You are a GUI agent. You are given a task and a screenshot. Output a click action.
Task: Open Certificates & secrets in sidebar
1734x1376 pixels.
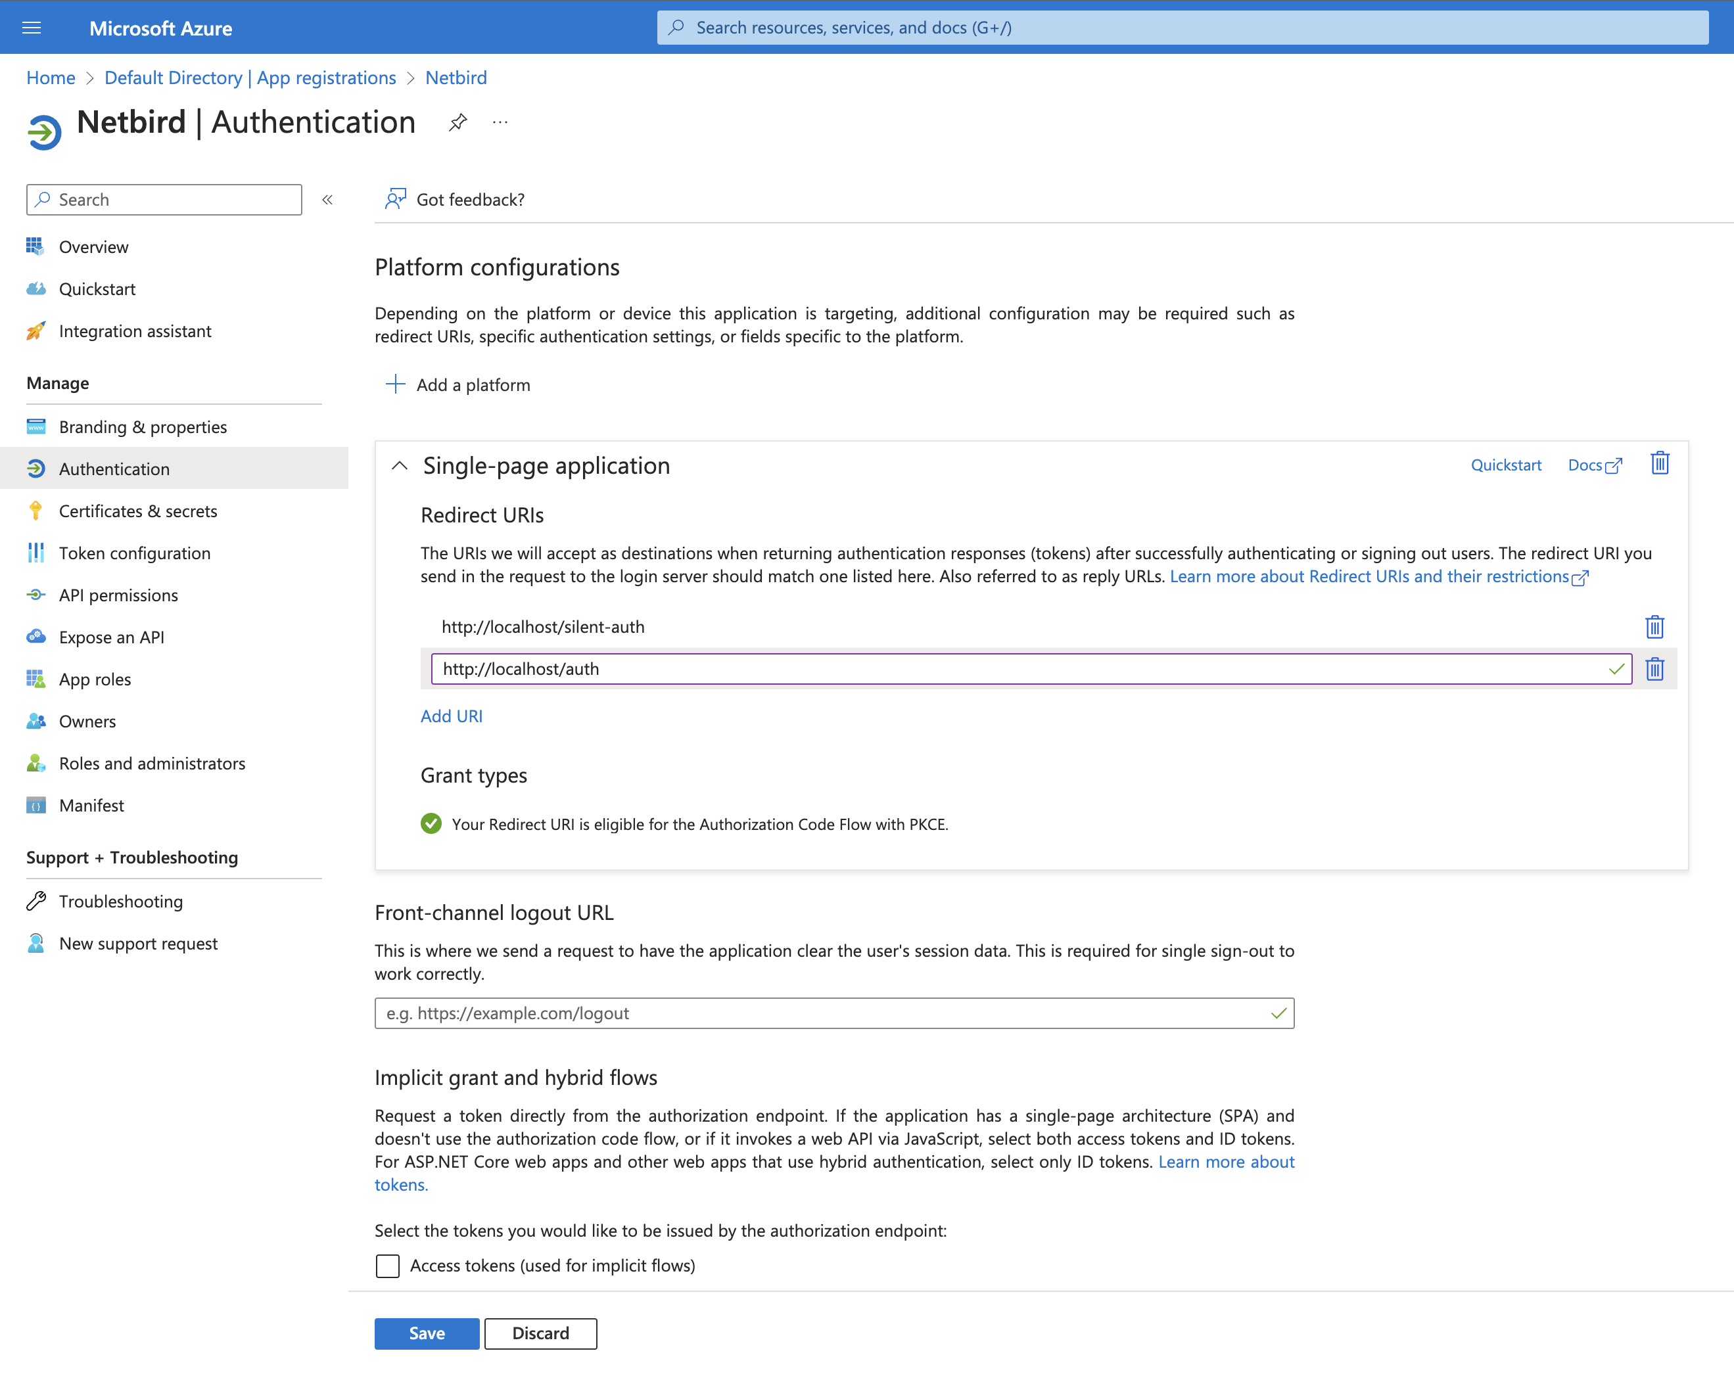tap(137, 511)
